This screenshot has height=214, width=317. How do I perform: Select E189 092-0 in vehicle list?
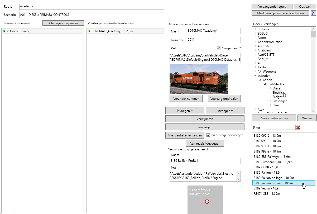click(x=284, y=141)
